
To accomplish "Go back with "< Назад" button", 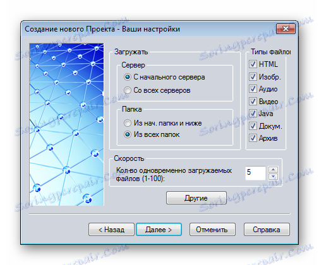I will click(x=111, y=230).
